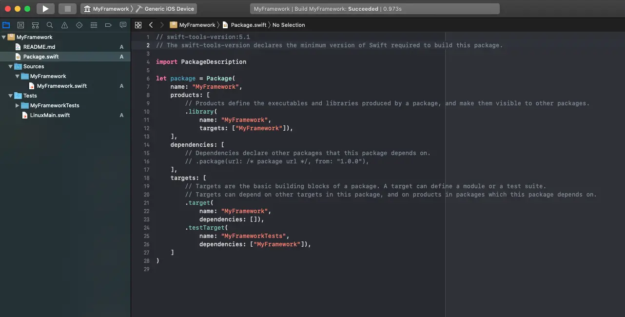The width and height of the screenshot is (625, 317).
Task: Click the targets: [ line
Action: [188, 178]
